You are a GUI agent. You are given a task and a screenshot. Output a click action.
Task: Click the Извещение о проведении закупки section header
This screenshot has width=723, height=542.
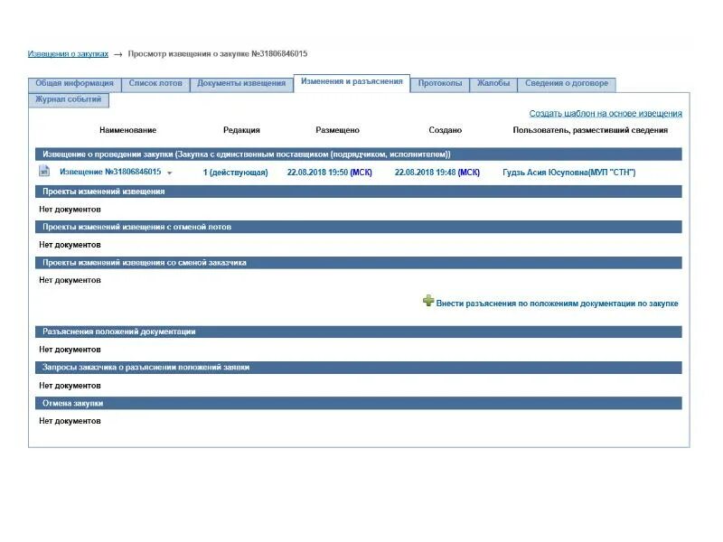click(x=358, y=154)
